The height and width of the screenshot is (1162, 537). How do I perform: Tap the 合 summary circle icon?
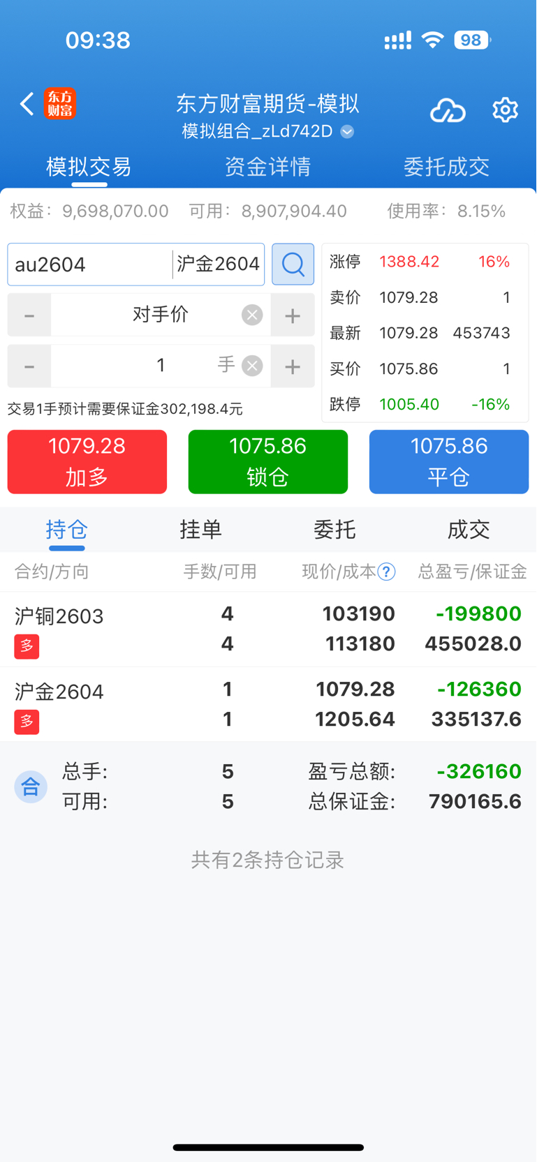click(31, 787)
